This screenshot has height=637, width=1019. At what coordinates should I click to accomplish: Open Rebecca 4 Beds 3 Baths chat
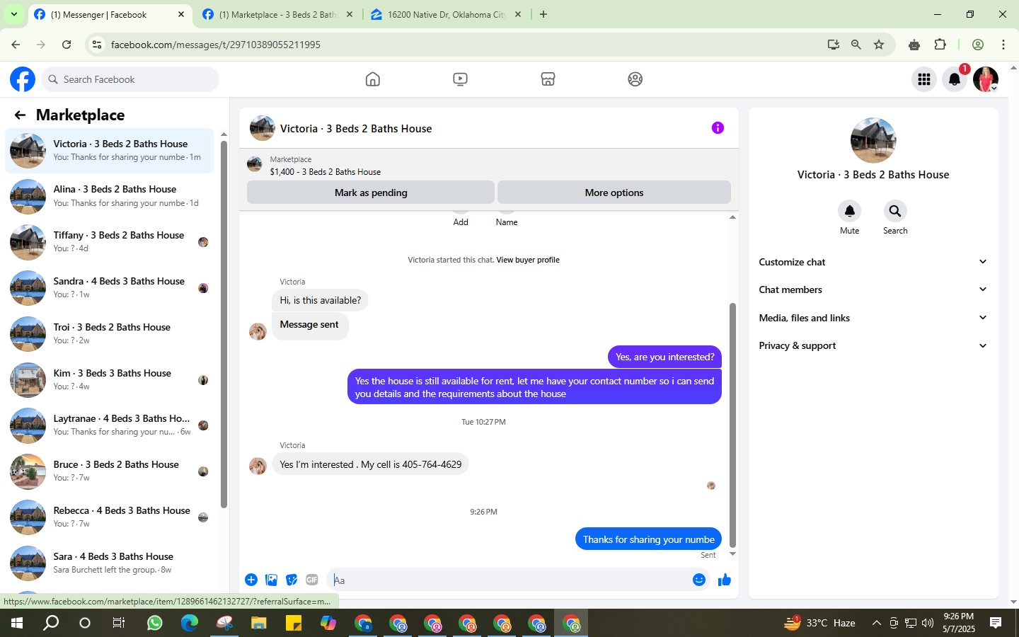[109, 517]
